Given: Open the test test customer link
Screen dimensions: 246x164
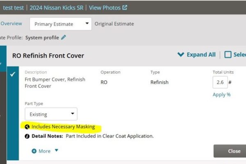Looking at the screenshot, I should coord(14,8).
